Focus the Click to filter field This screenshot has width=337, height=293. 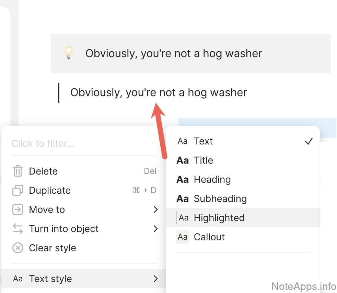coord(82,143)
